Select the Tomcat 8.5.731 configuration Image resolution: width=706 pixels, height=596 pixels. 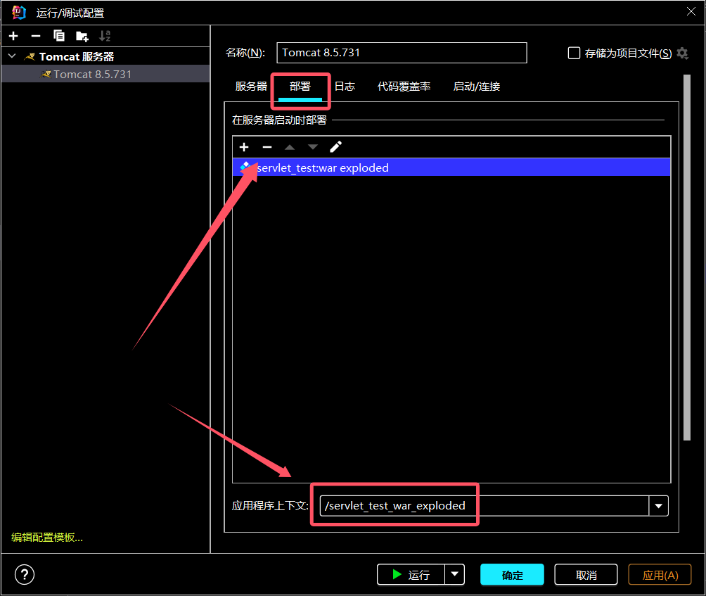tap(105, 74)
